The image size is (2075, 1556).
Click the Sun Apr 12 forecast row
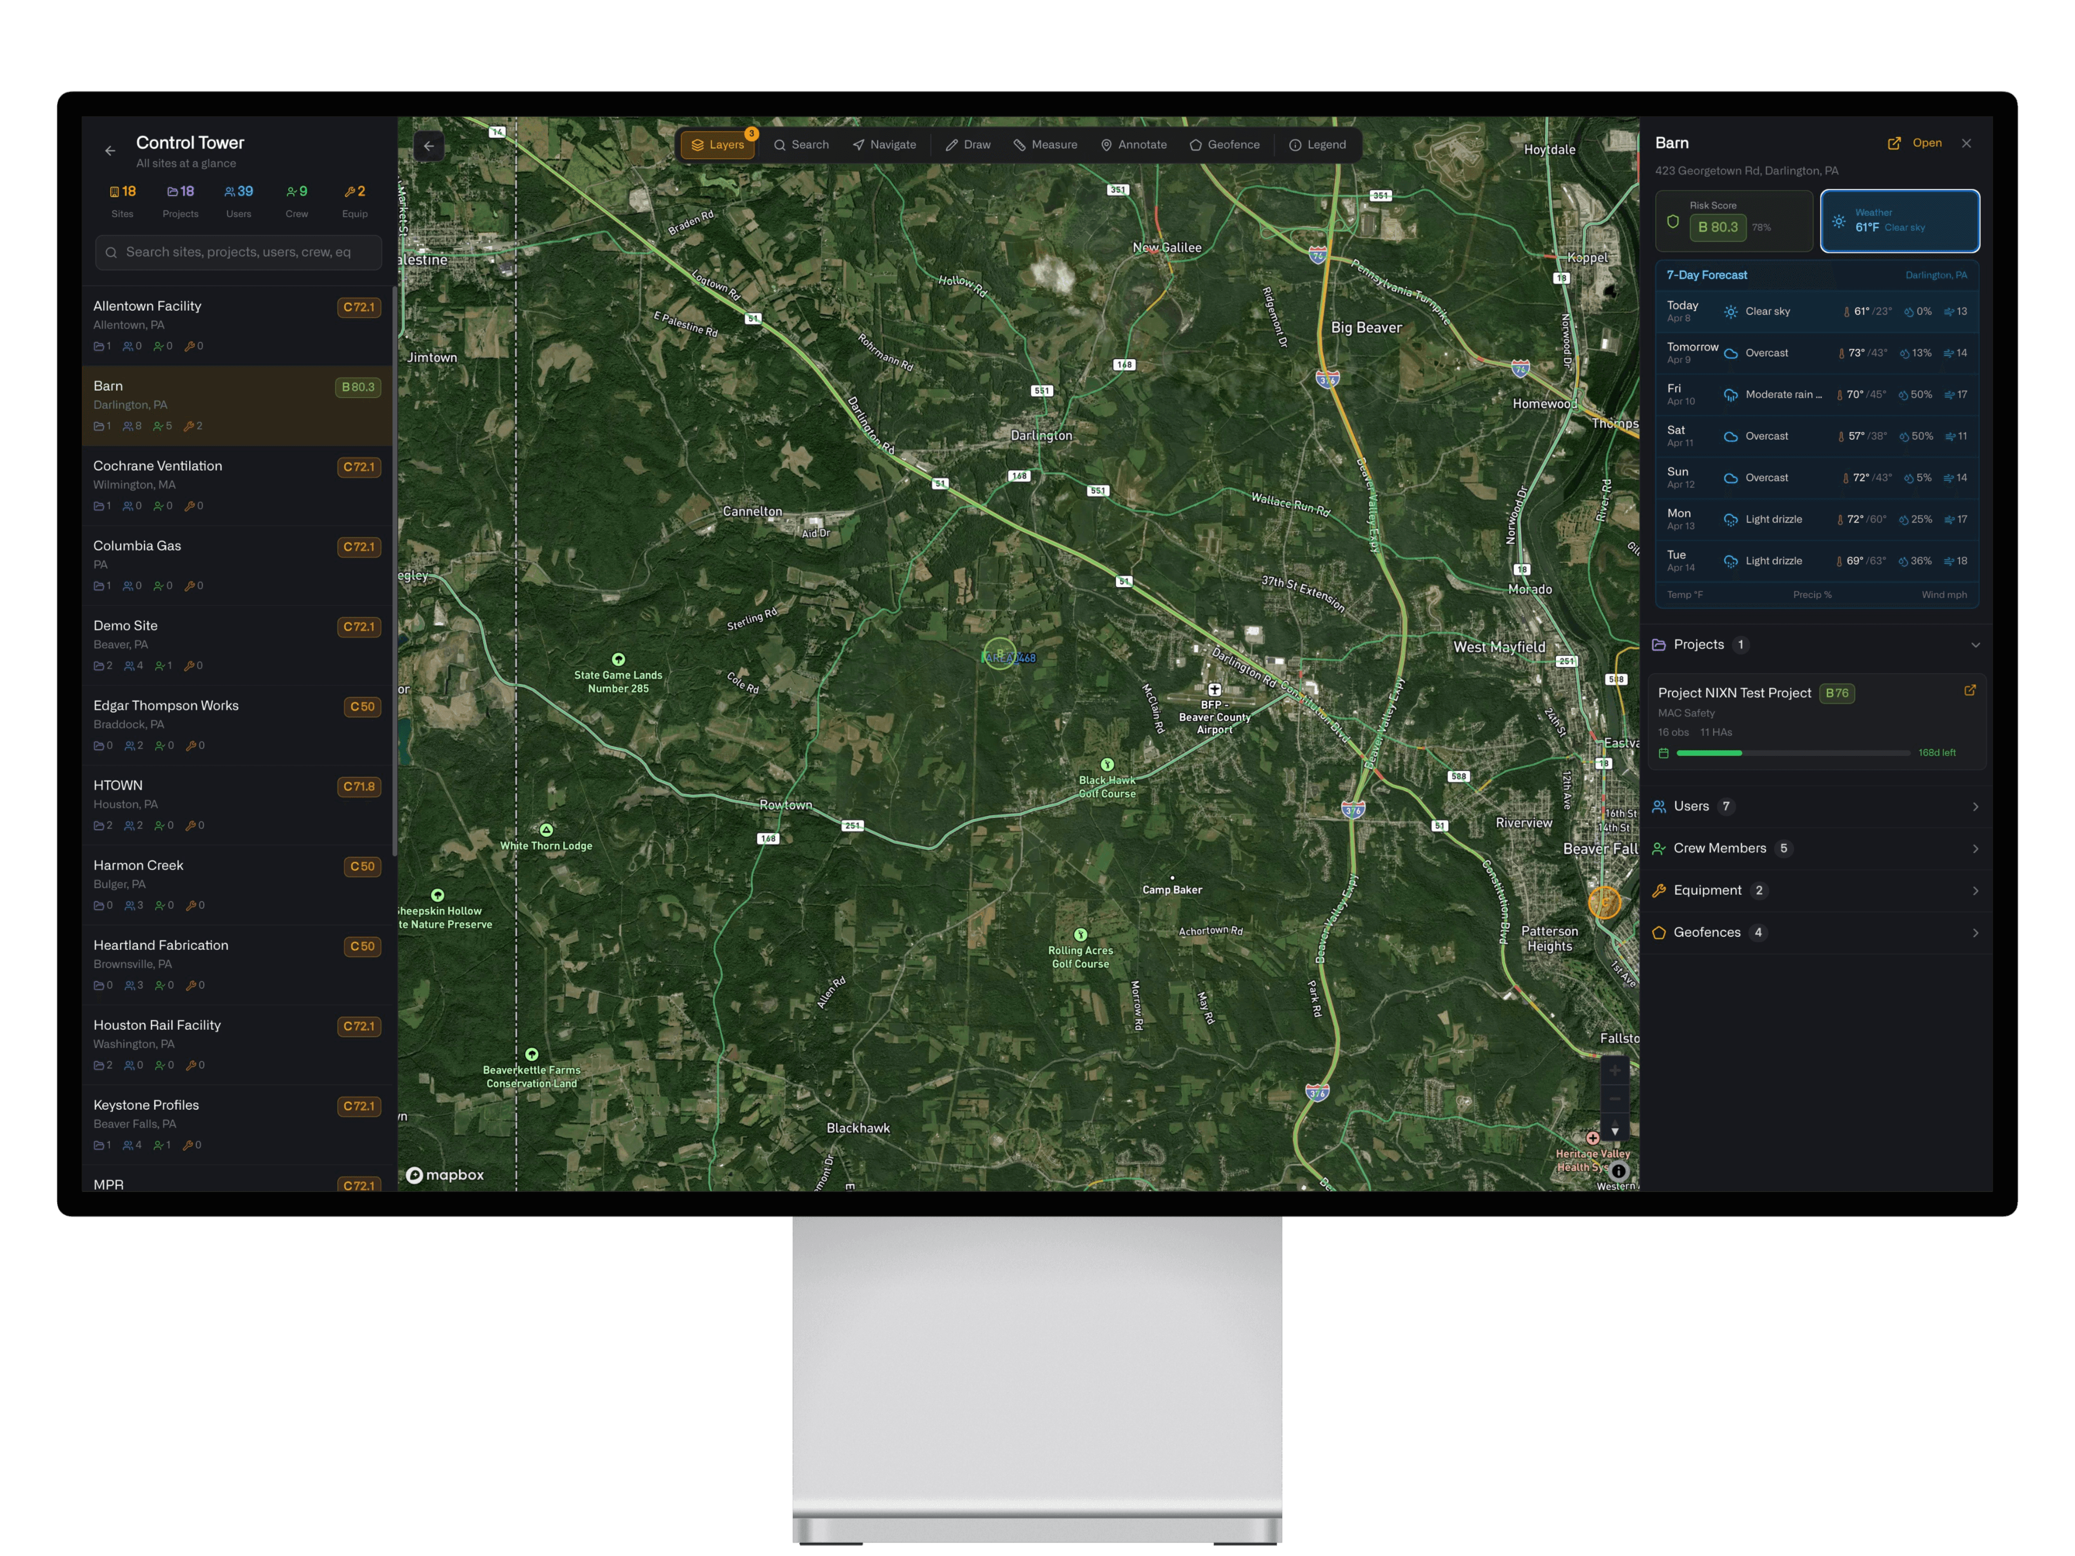pos(1817,478)
